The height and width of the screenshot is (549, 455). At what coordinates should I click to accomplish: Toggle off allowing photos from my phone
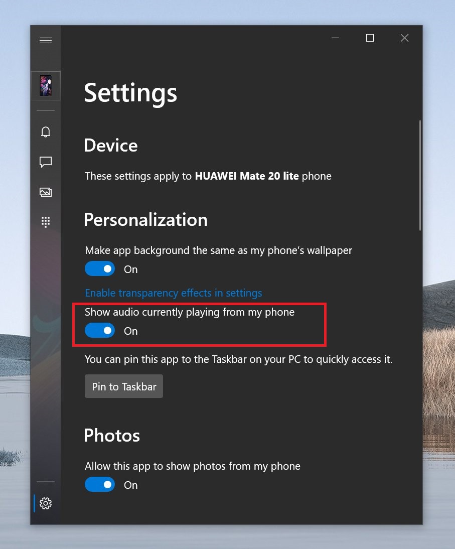coord(100,485)
